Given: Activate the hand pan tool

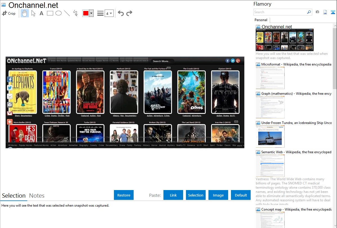Looking at the screenshot, I should [x=25, y=13].
